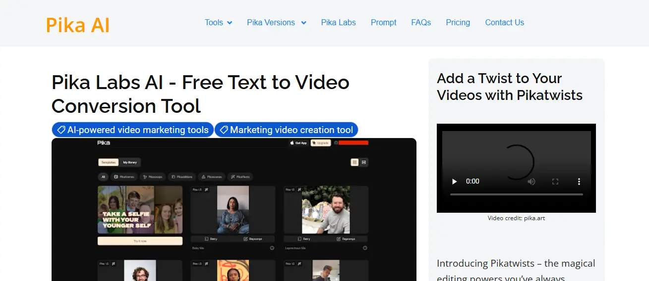Open the Baby Me woman video thumbnail
Image resolution: width=649 pixels, height=281 pixels.
[x=233, y=210]
